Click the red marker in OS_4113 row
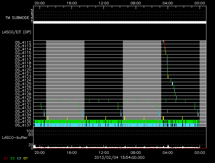 165,46
